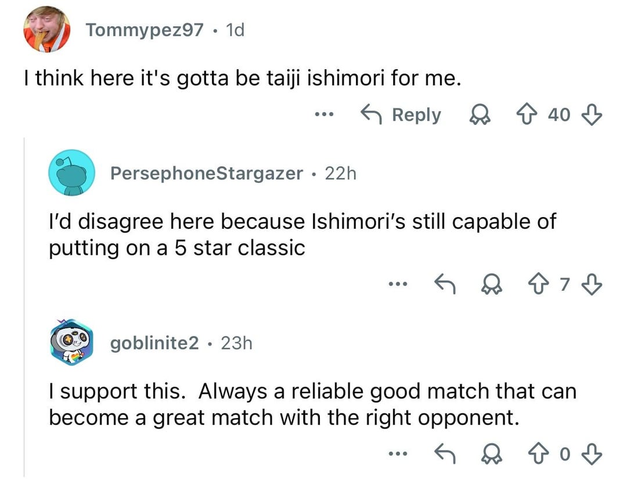Downvote Tommypez97's comment
Viewport: 627px width, 479px height.
tap(591, 115)
